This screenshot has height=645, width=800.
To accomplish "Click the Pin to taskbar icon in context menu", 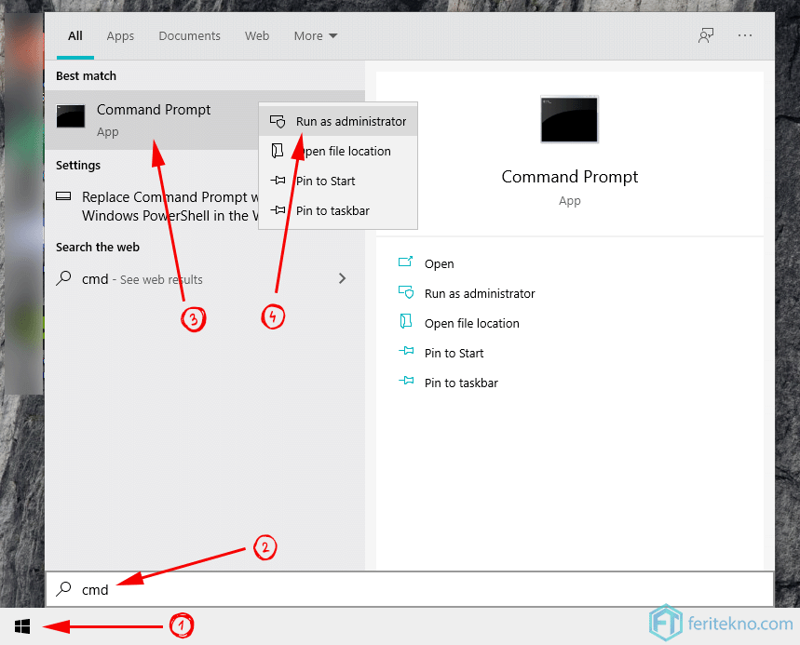I will [x=278, y=209].
